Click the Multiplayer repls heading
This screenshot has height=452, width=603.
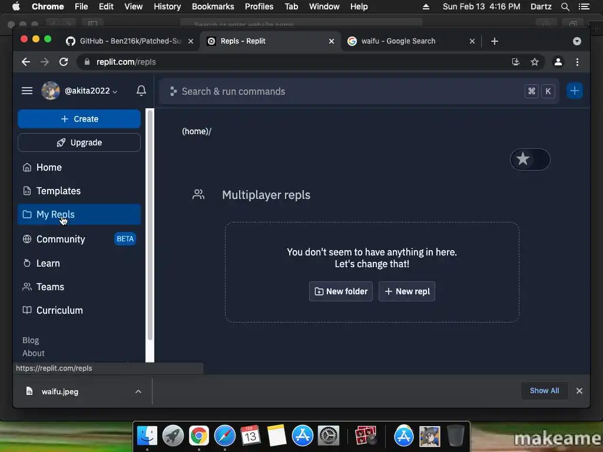[266, 195]
